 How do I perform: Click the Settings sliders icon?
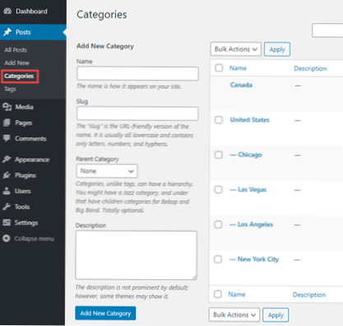point(7,223)
